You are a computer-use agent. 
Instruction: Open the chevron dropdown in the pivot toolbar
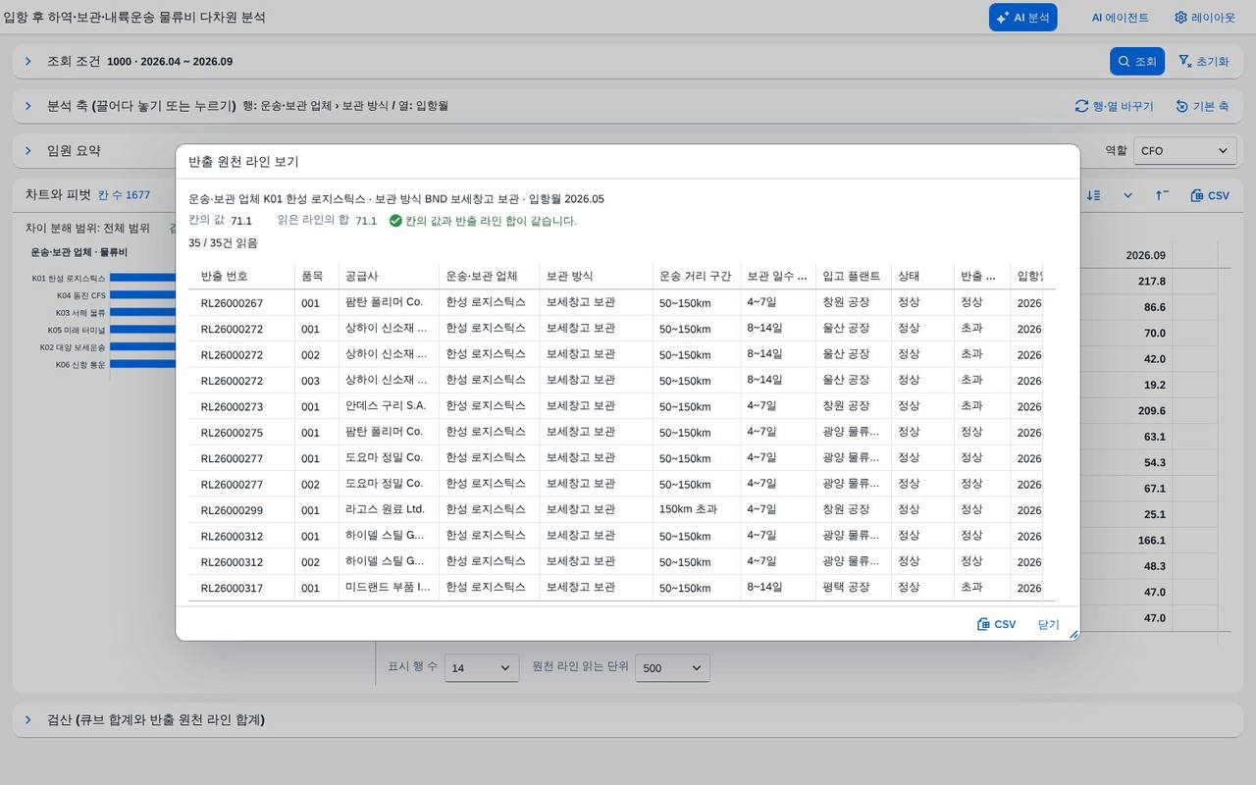point(1127,195)
